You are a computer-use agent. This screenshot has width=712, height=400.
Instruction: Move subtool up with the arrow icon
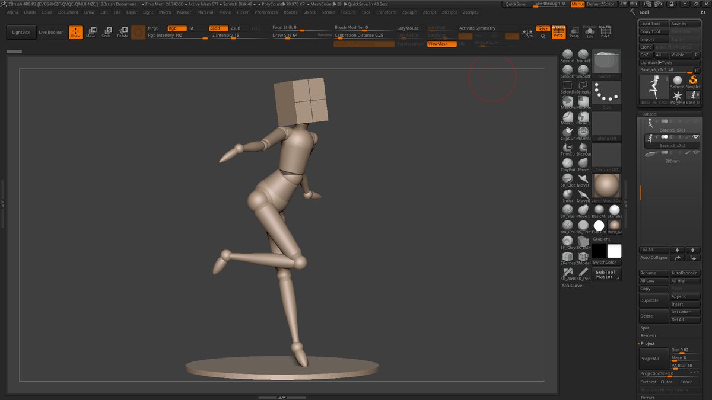[676, 250]
